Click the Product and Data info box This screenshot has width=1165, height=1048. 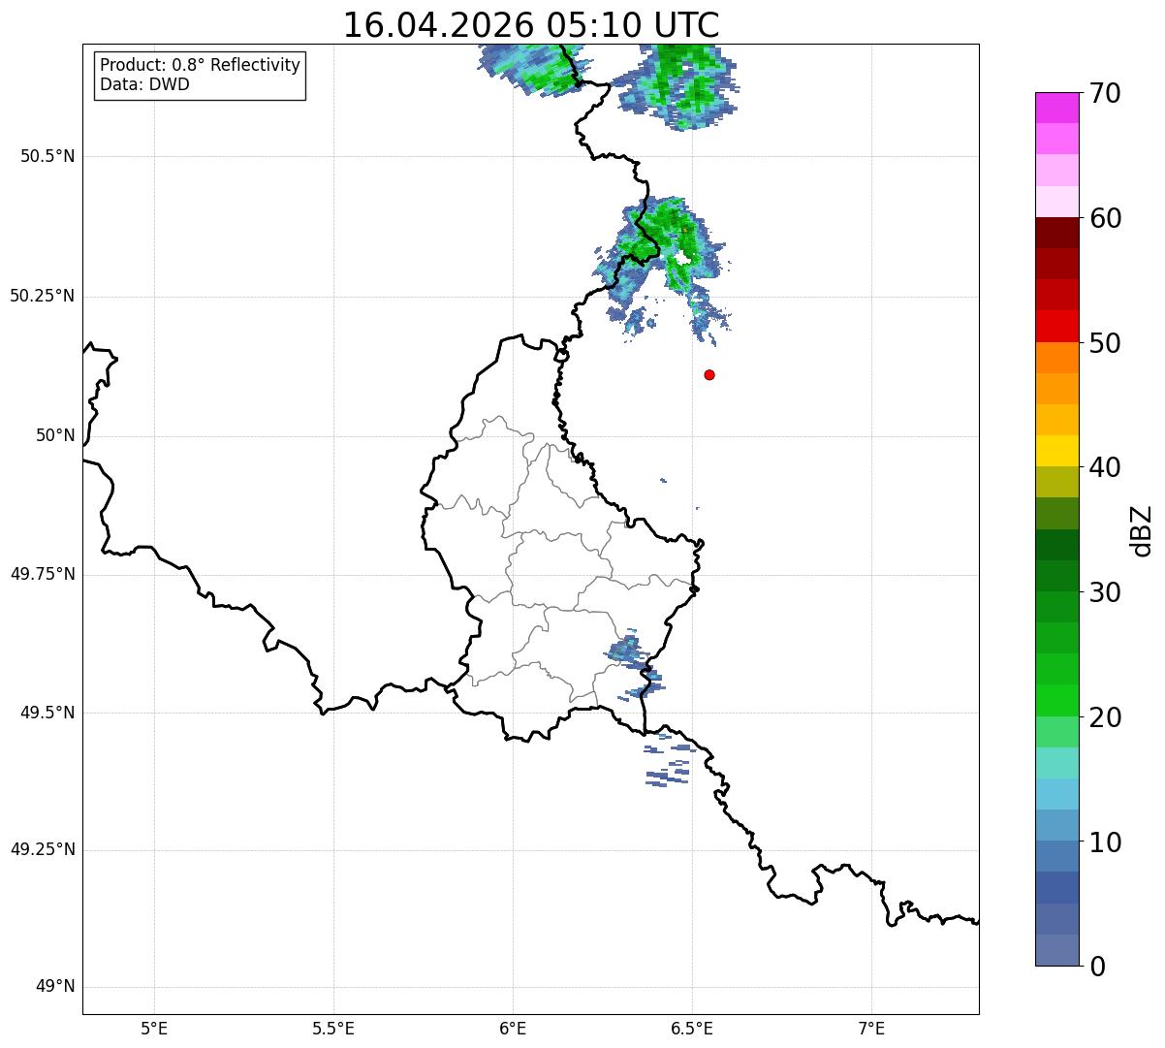click(201, 76)
